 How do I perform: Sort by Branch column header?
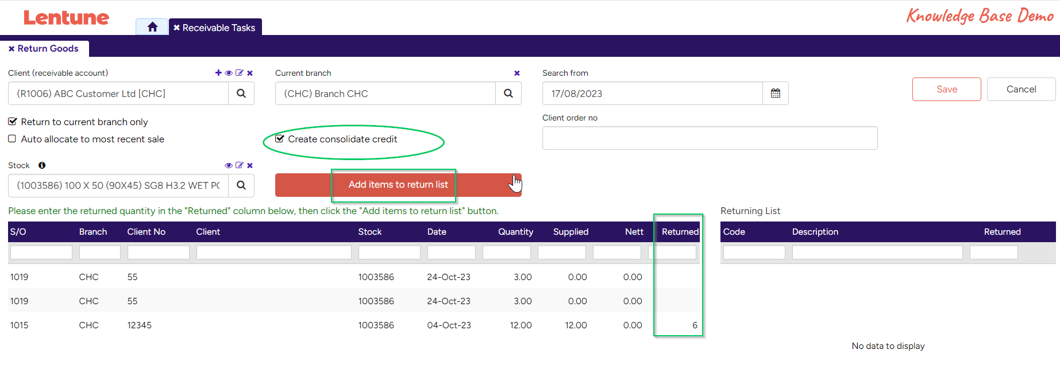[93, 232]
